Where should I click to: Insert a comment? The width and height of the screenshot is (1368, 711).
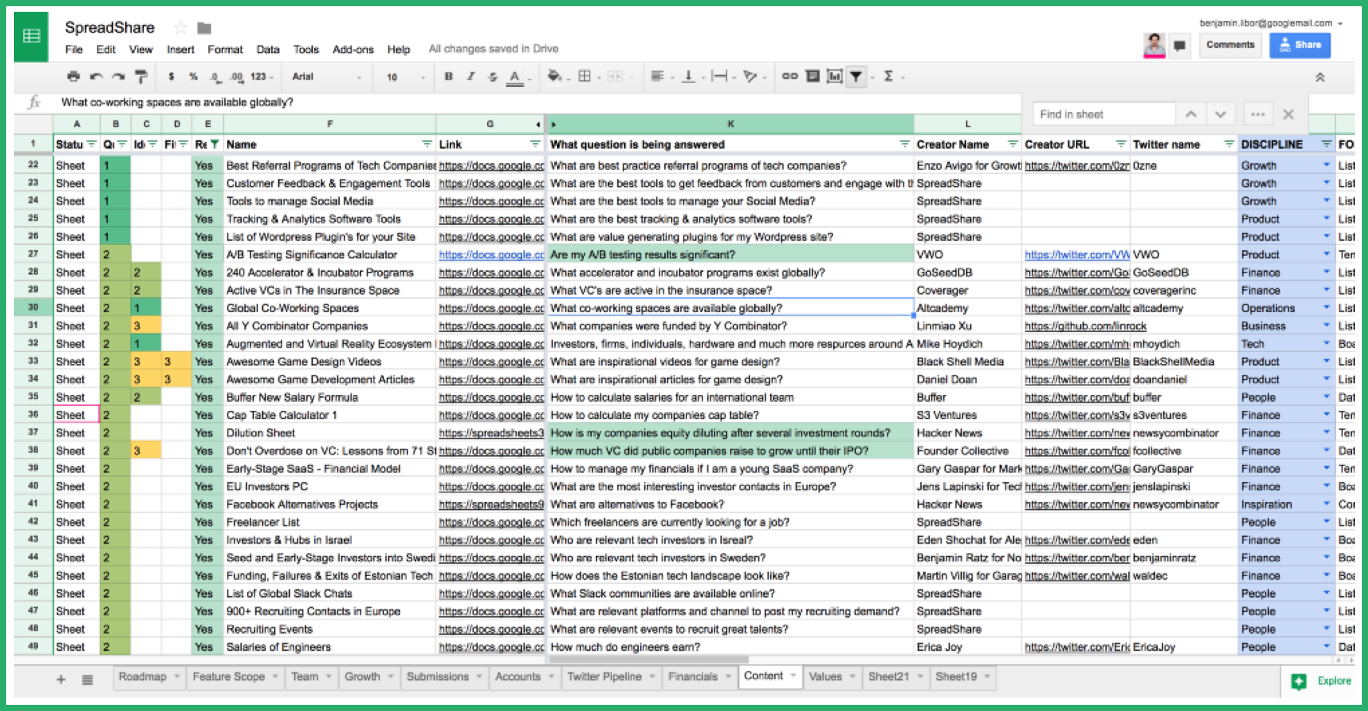(x=812, y=76)
